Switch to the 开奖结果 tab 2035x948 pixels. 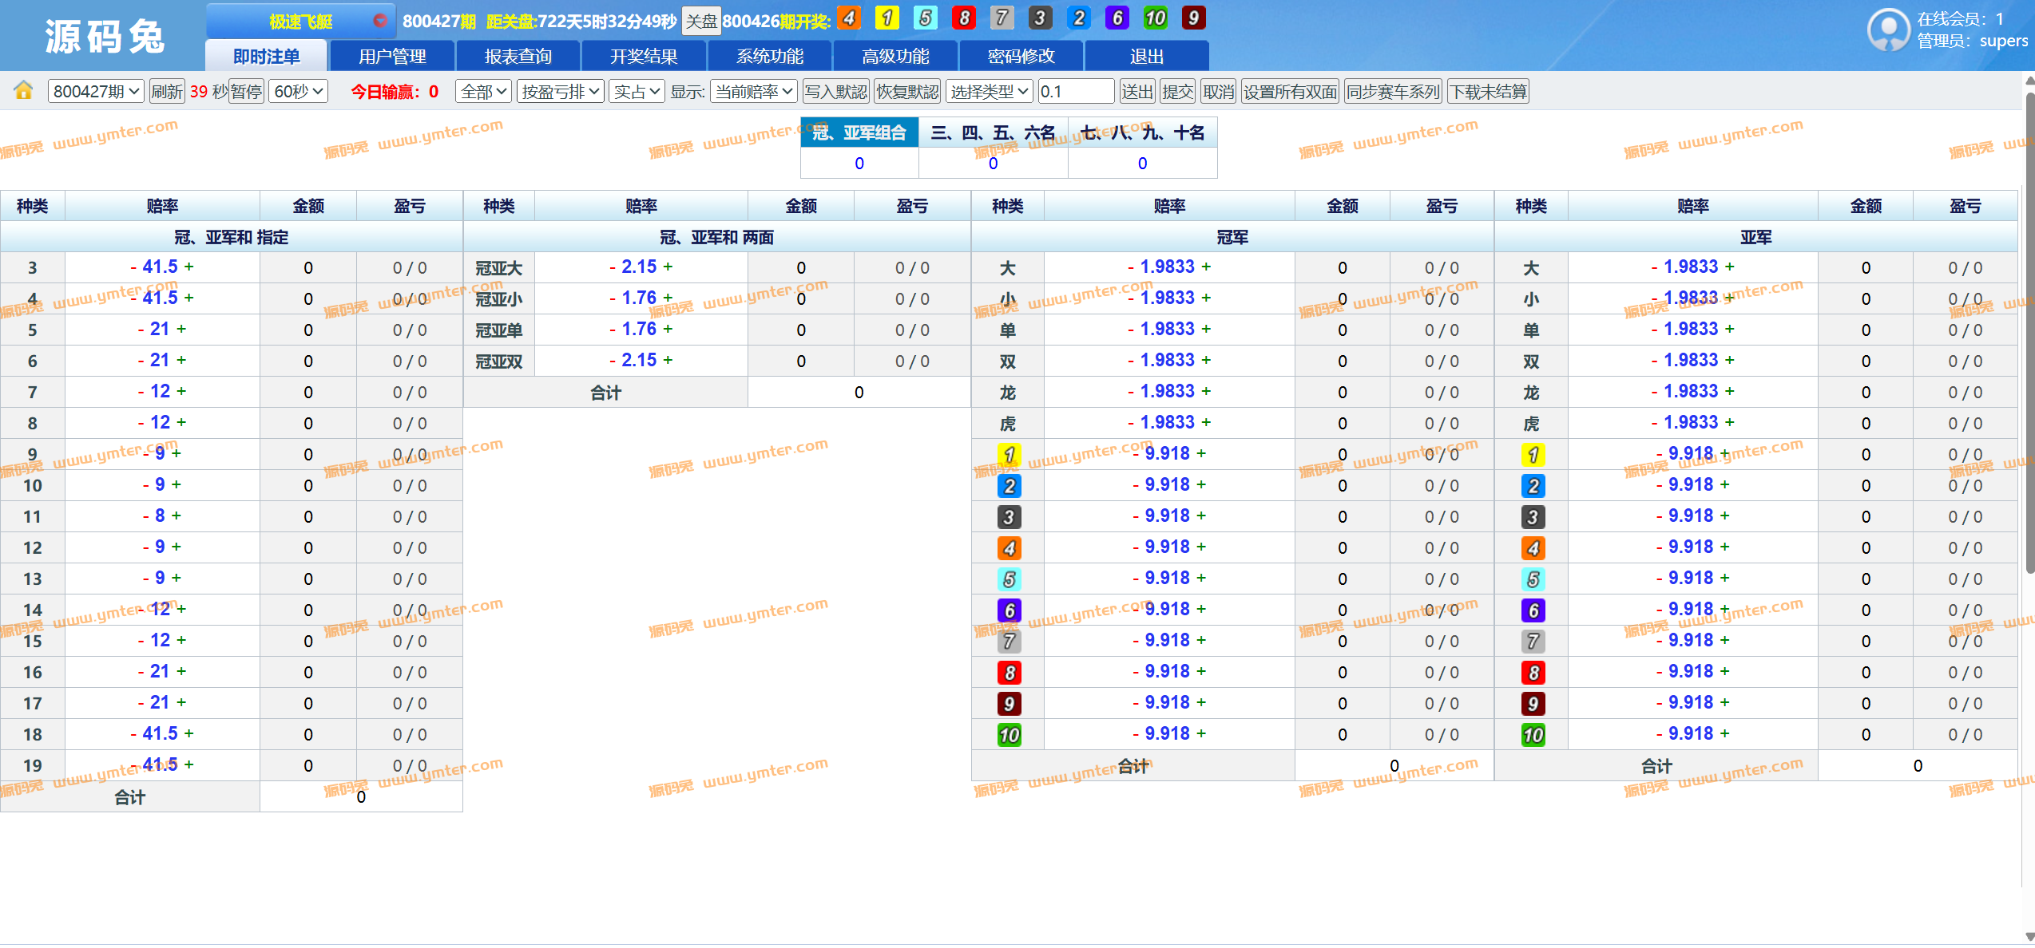(643, 57)
